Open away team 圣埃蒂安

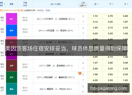point(61,66)
